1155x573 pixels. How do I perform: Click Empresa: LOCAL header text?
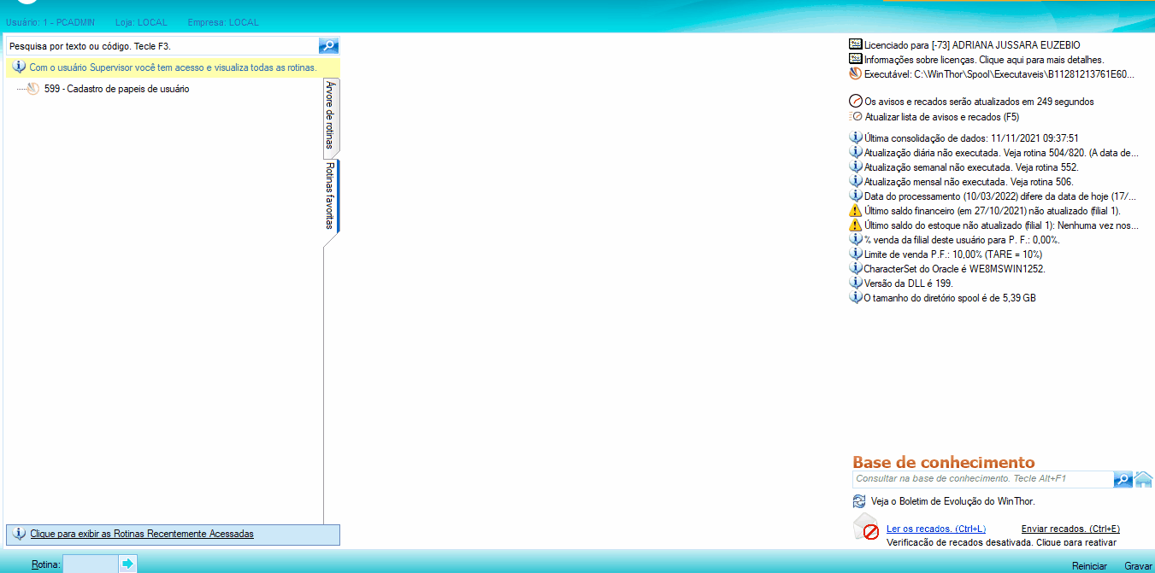tap(223, 22)
